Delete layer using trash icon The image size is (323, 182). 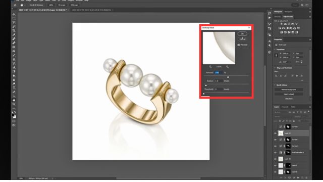tap(306, 177)
